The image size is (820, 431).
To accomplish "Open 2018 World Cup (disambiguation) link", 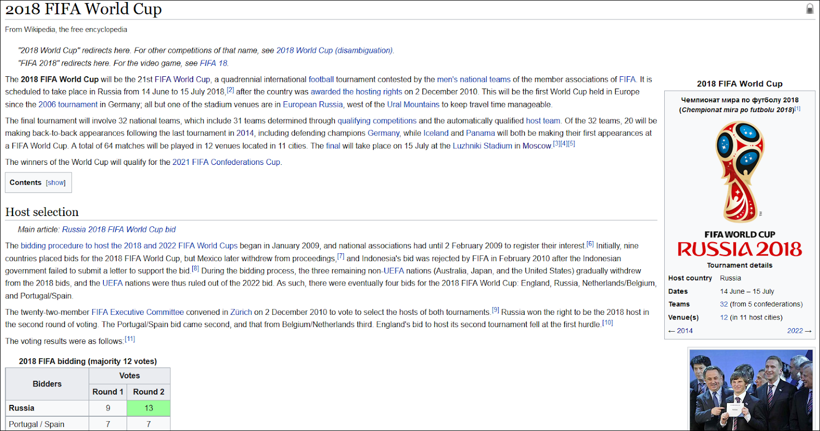I will (x=335, y=50).
